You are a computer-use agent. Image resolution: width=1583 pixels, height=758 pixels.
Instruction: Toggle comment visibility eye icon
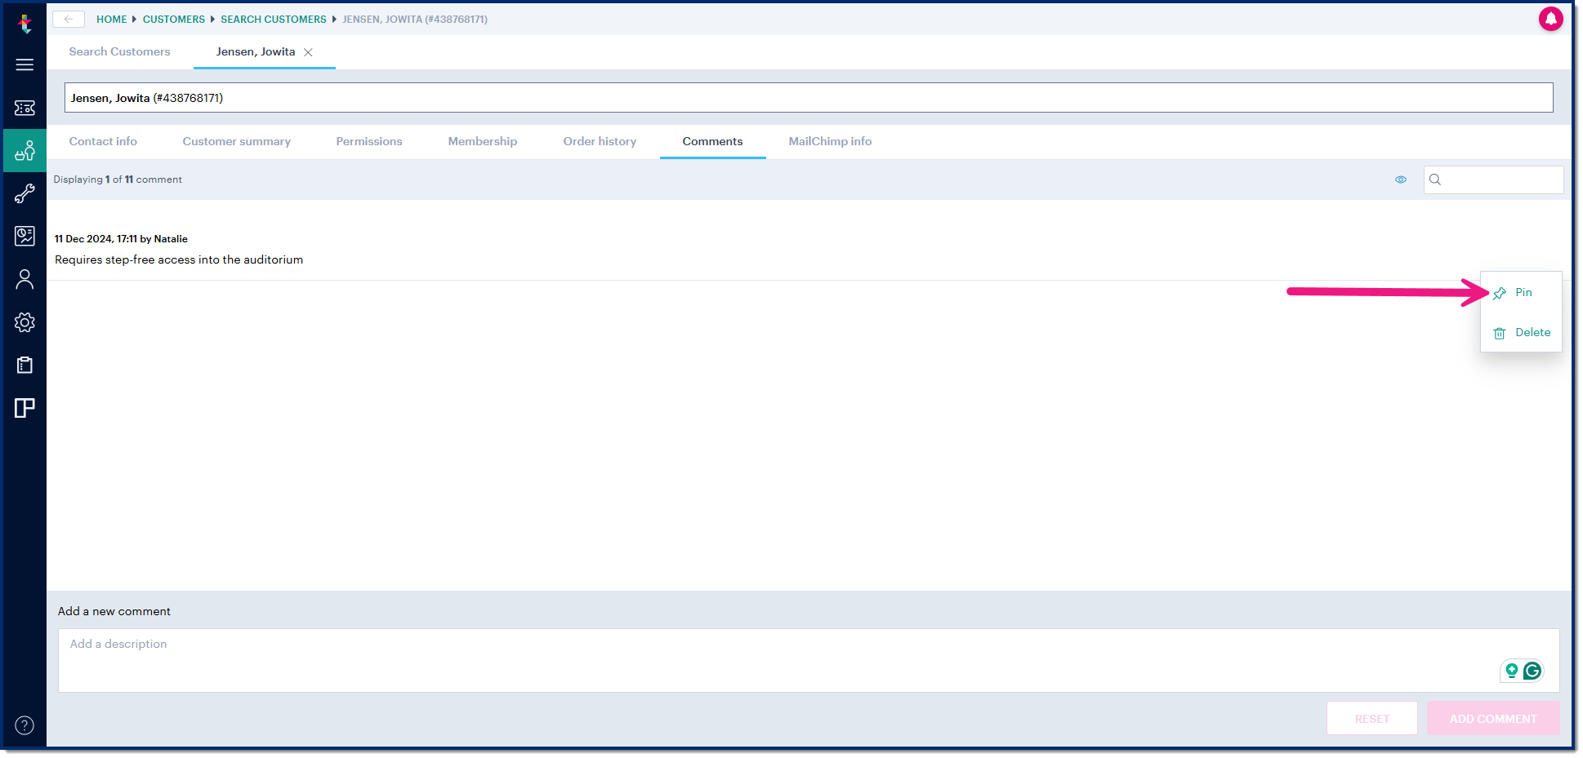(x=1400, y=180)
